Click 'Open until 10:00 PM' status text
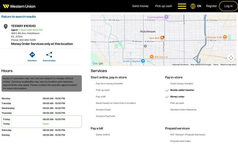Screen dimensions: 238x149 click(31, 30)
